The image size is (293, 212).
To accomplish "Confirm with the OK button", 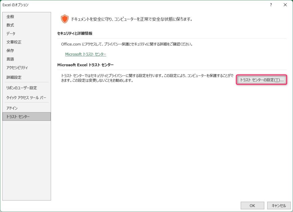I will click(252, 205).
